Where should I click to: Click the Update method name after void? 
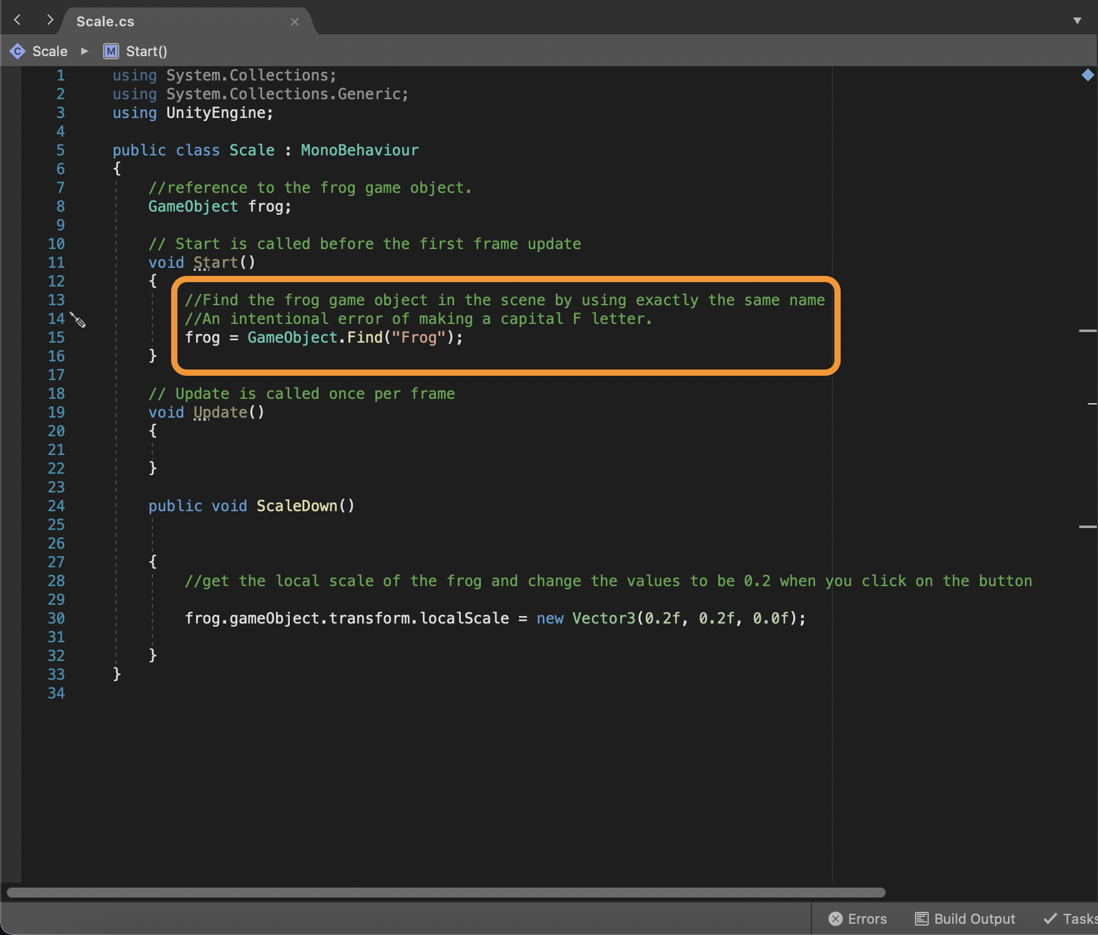coord(220,413)
